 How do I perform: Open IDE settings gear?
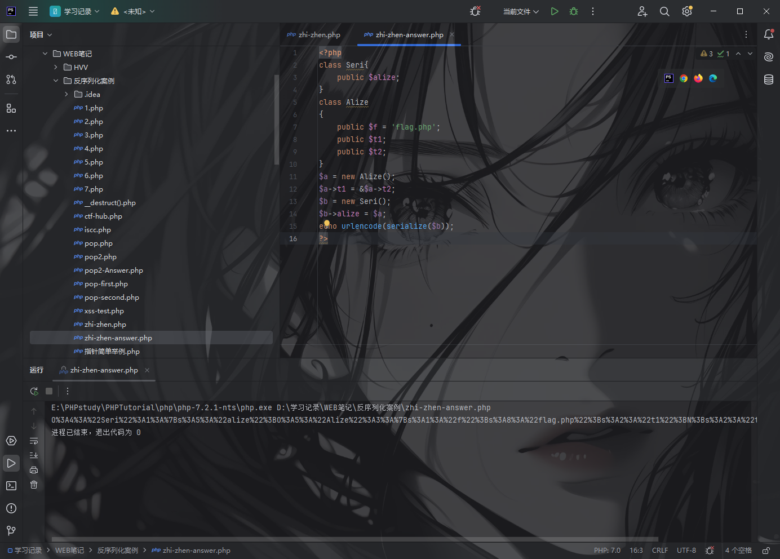click(687, 11)
